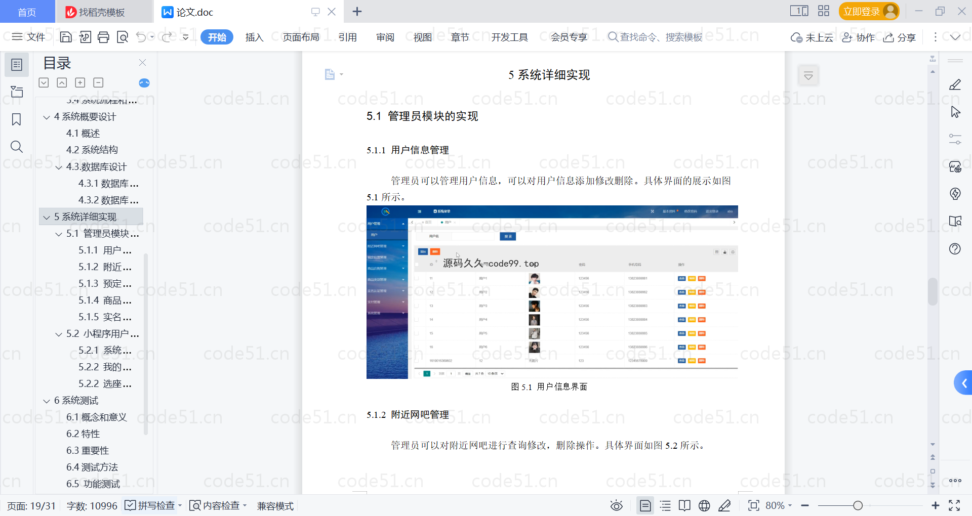Open the new tab plus button
This screenshot has height=516, width=972.
click(x=357, y=12)
